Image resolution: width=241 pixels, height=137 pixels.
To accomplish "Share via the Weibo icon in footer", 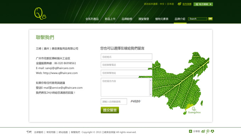I will tap(203, 131).
